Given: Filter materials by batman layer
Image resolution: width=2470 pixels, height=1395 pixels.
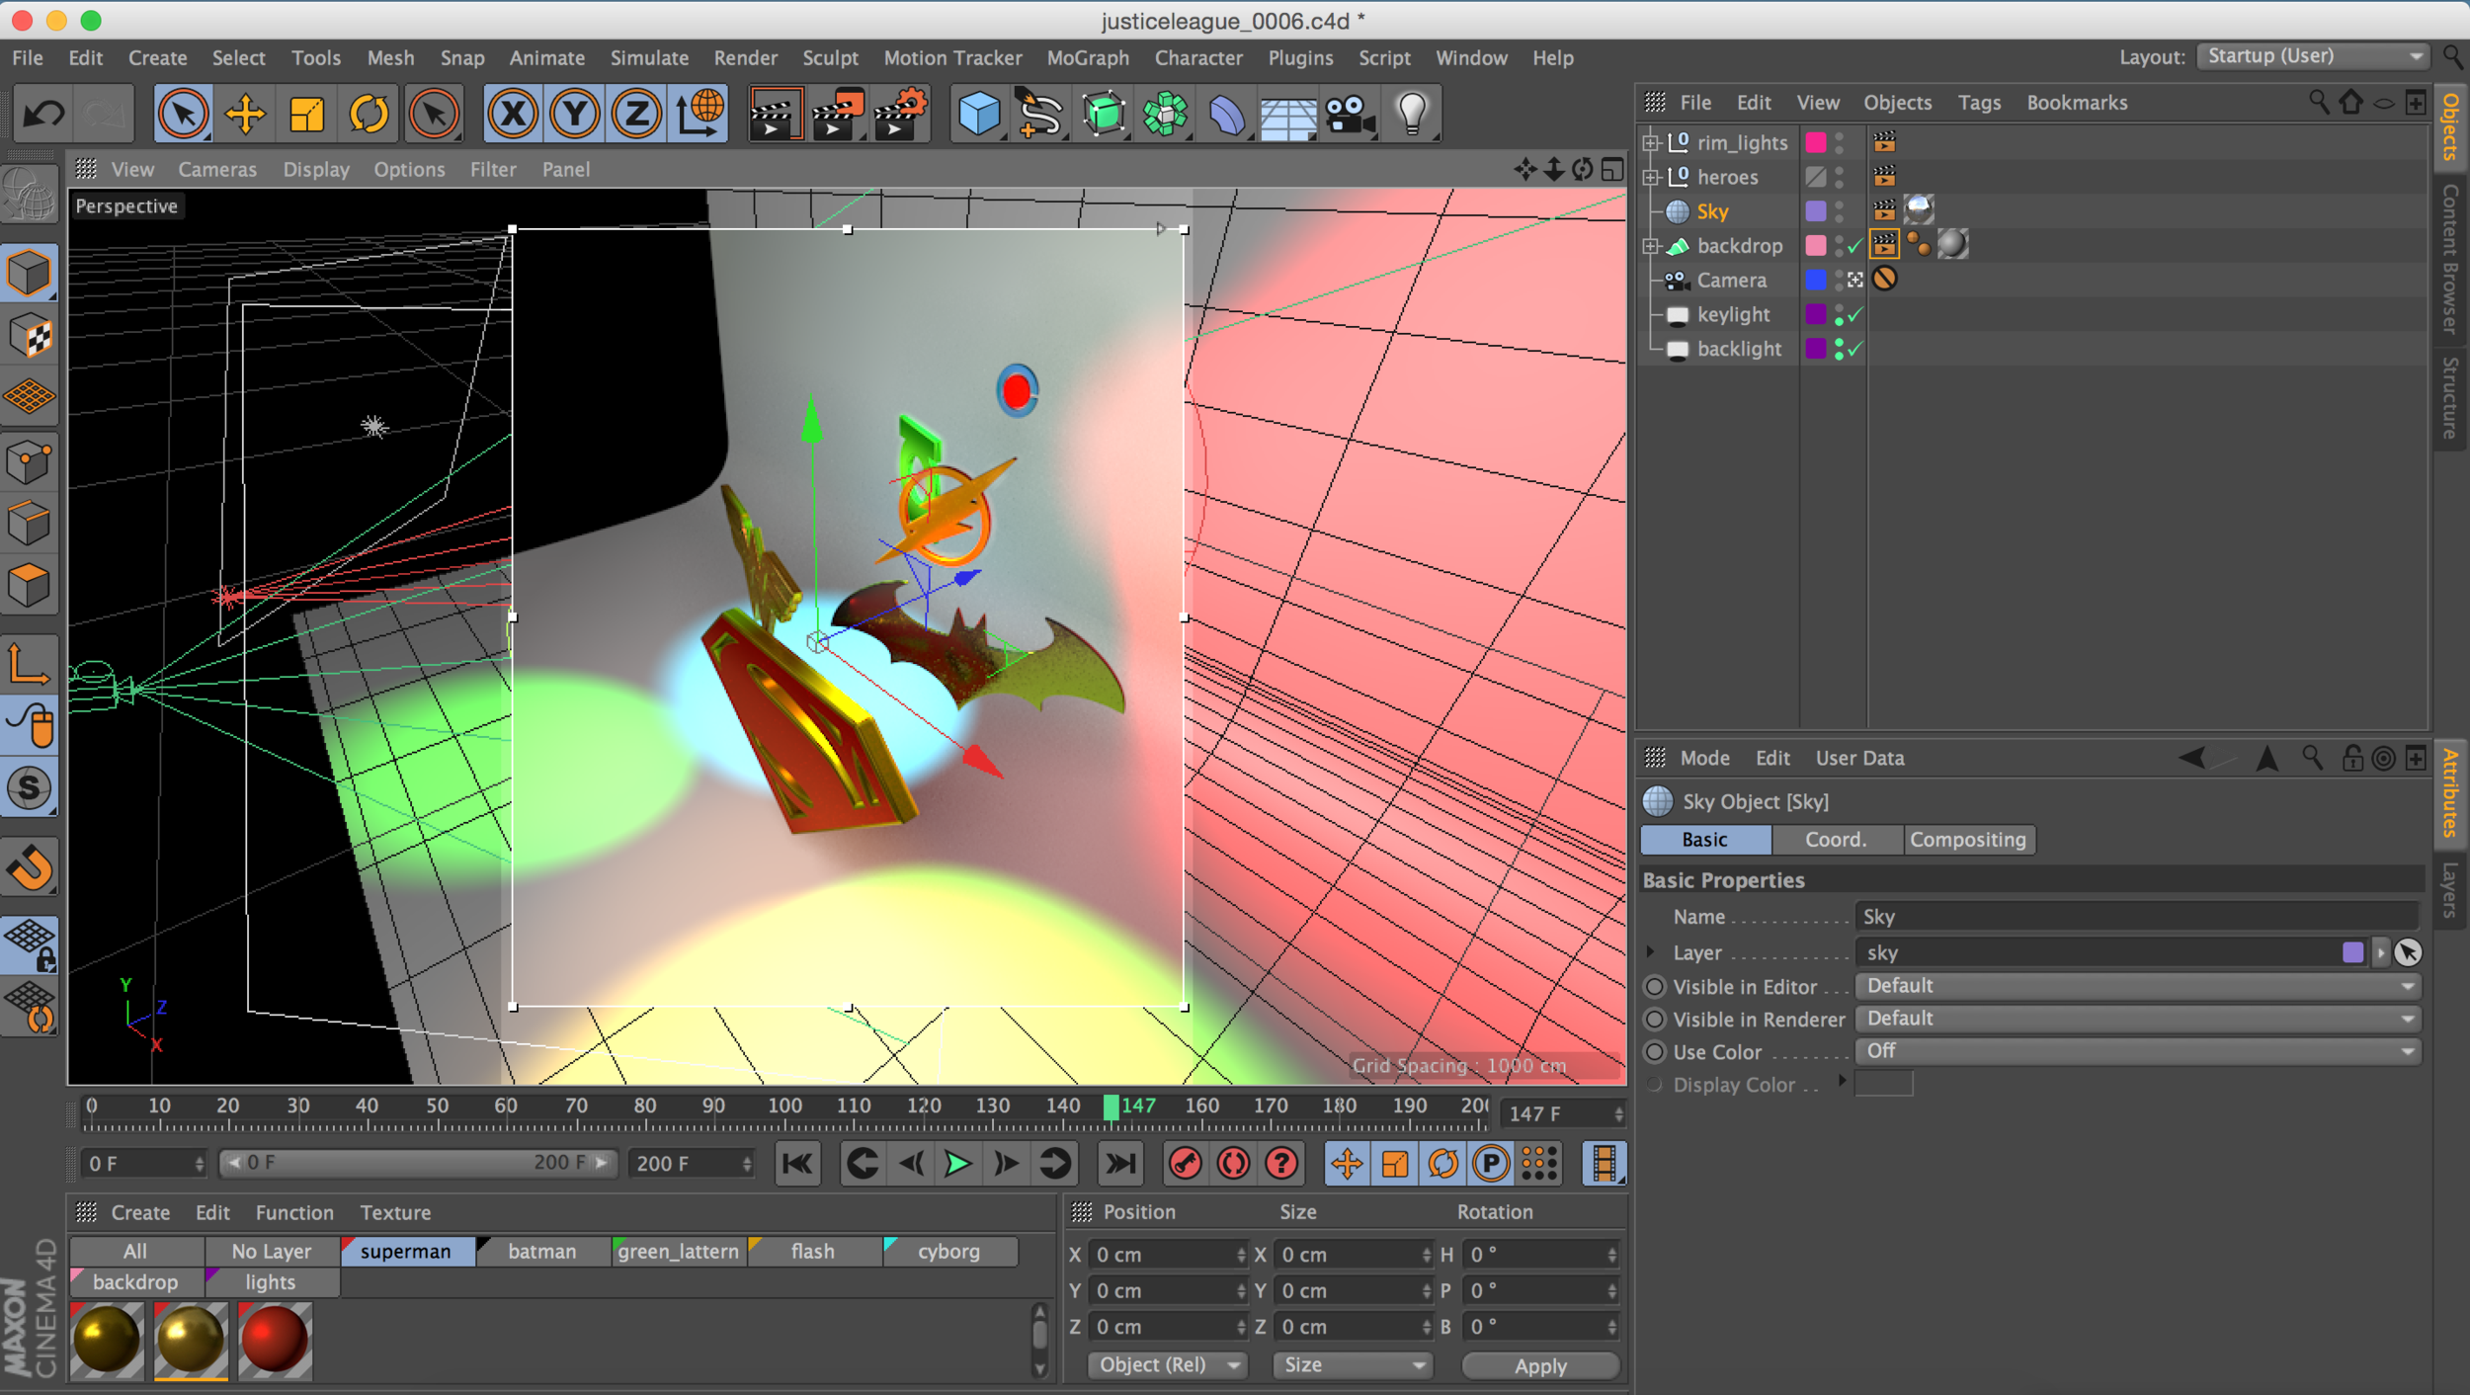Looking at the screenshot, I should (x=541, y=1252).
